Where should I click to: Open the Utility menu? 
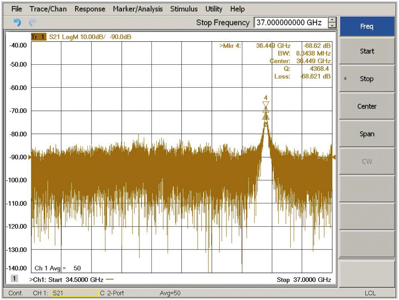pos(214,9)
